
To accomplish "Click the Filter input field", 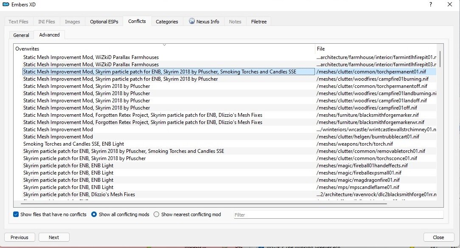I will [x=339, y=215].
